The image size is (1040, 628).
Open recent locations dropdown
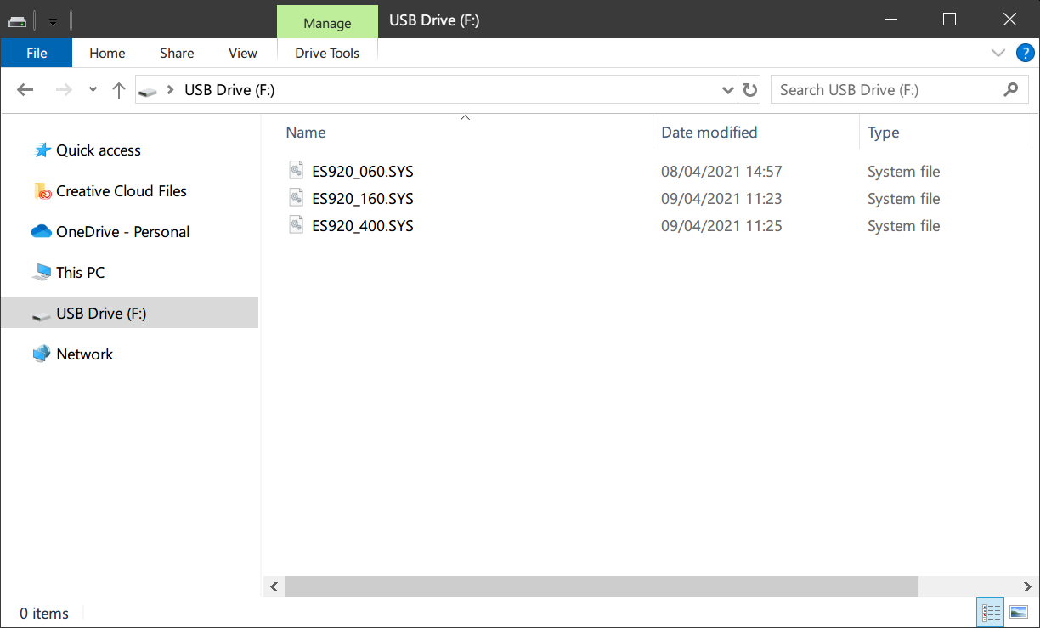pos(93,90)
